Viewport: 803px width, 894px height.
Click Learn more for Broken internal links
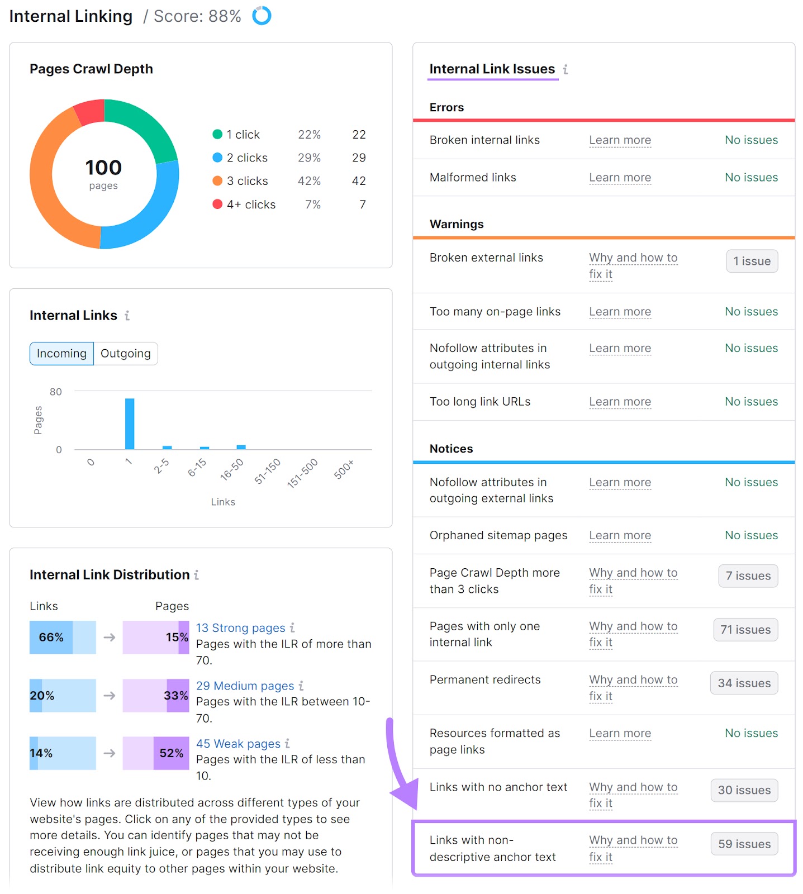click(620, 140)
